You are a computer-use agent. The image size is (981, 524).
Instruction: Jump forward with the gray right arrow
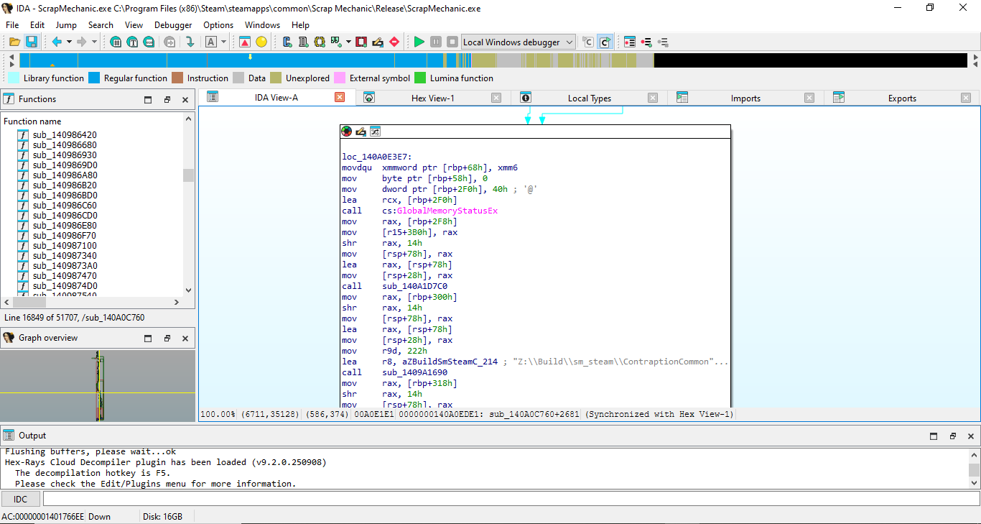82,42
